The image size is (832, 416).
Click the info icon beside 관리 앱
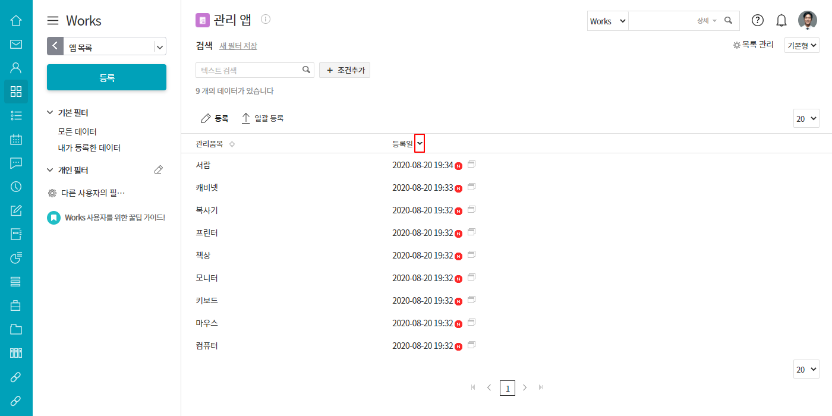[x=266, y=20]
